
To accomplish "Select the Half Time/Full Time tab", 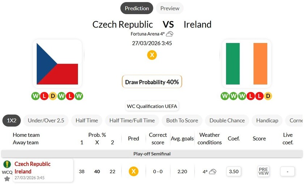I will point(132,120).
